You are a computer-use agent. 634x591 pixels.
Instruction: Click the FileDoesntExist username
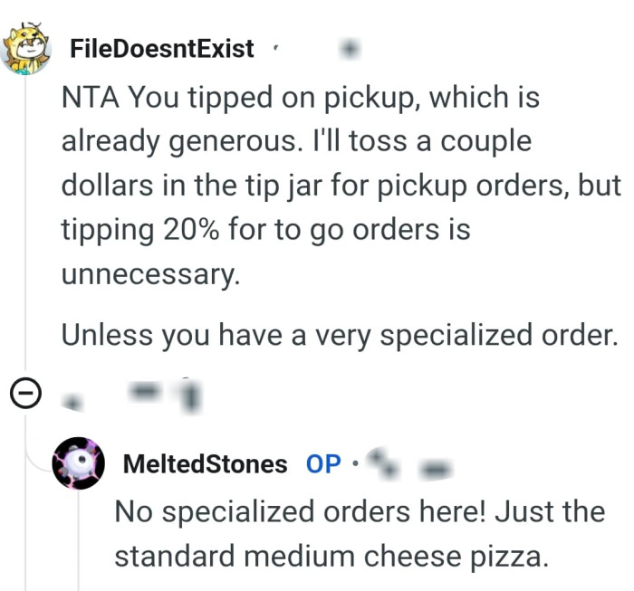tap(162, 48)
